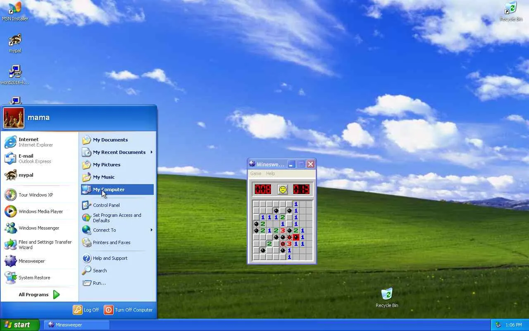
Task: Click the Windows start button
Action: tap(19, 325)
